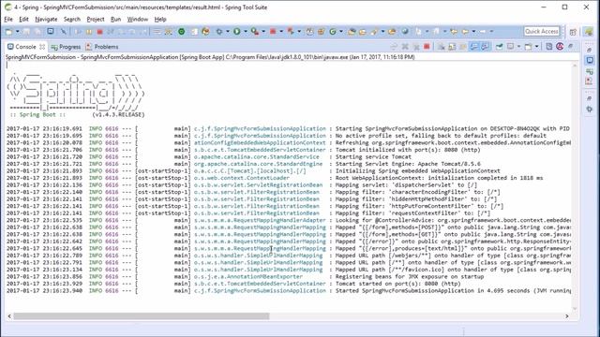Click red Terminate button in Console toolbar
Image resolution: width=600 pixels, height=337 pixels.
(427, 46)
